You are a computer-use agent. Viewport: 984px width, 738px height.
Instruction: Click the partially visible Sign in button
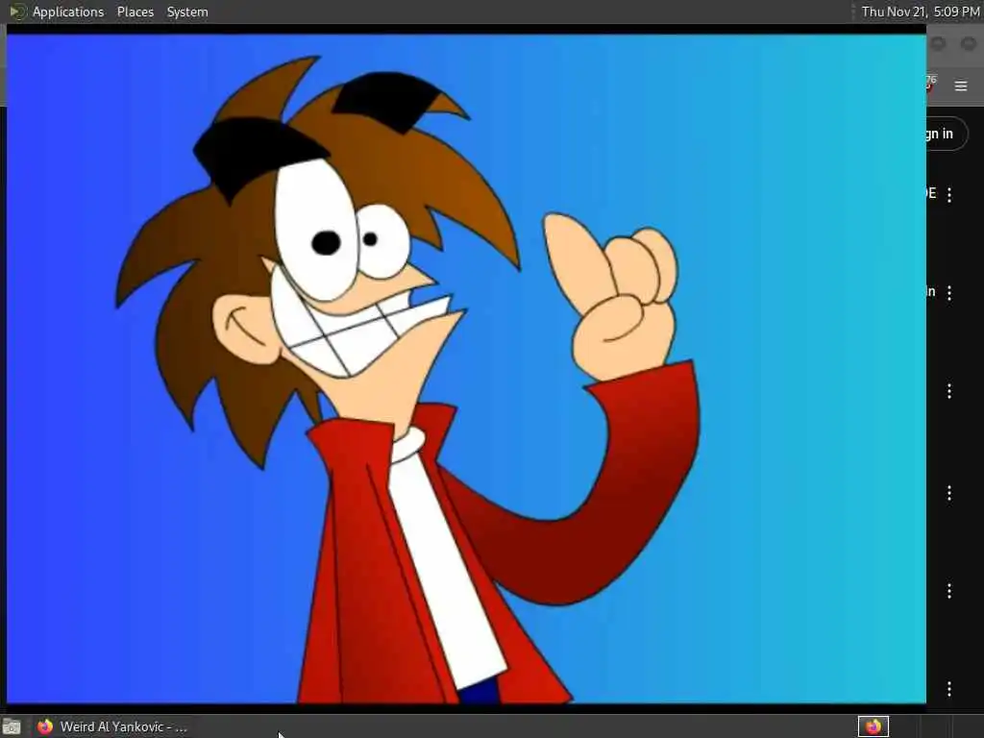tap(947, 134)
